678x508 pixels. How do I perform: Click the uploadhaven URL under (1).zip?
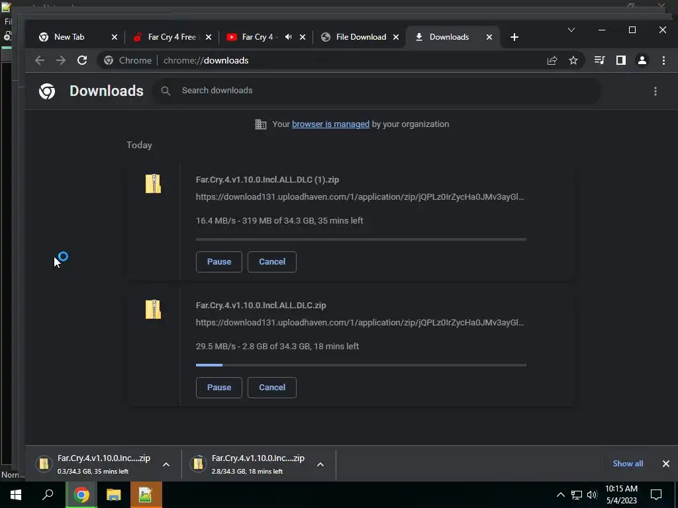[x=360, y=197]
